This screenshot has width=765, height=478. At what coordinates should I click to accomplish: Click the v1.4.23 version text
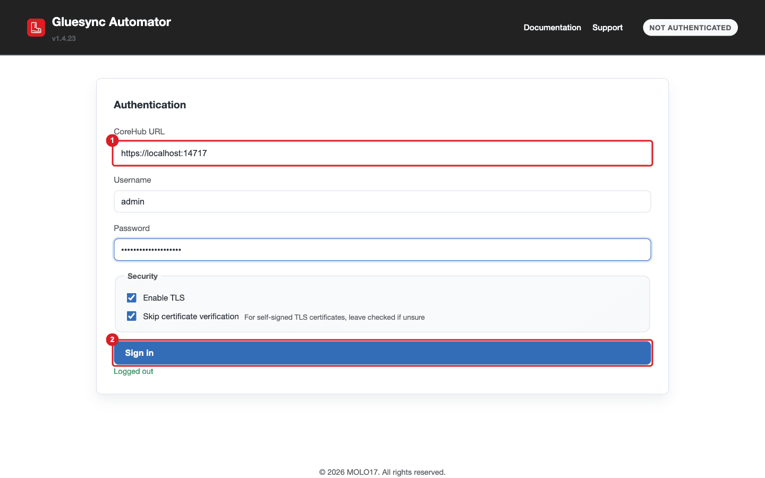tap(64, 38)
